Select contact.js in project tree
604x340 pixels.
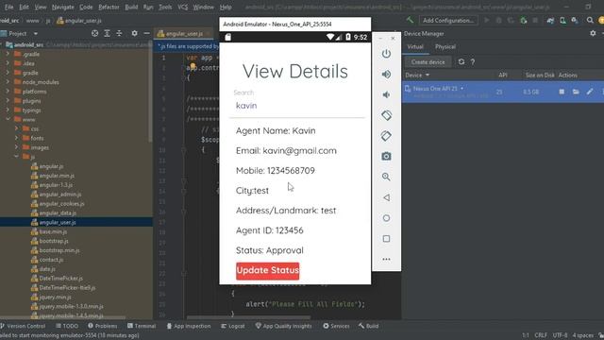coord(51,260)
